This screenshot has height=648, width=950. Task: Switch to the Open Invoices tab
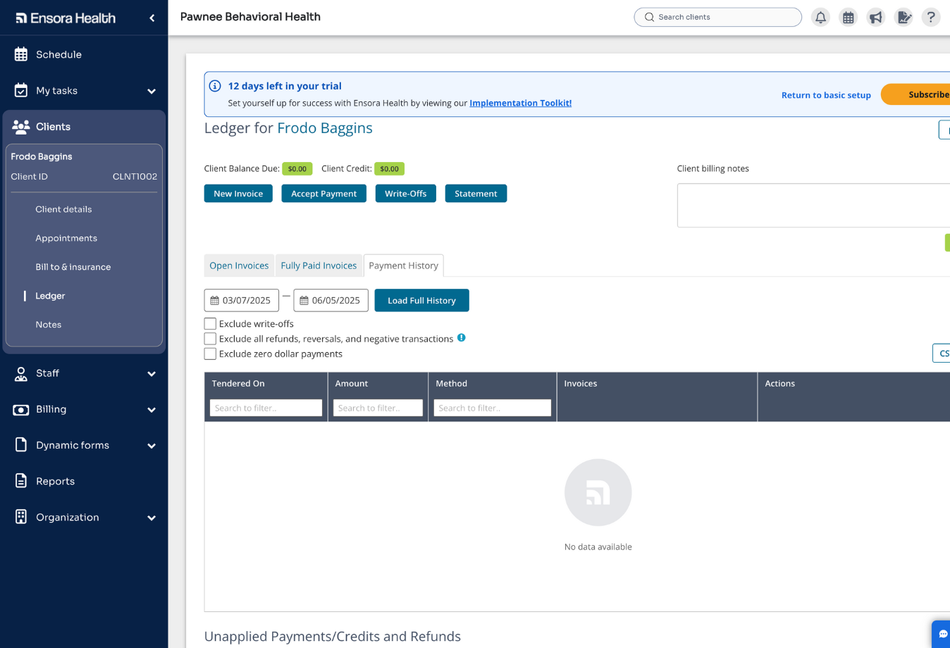(x=239, y=266)
